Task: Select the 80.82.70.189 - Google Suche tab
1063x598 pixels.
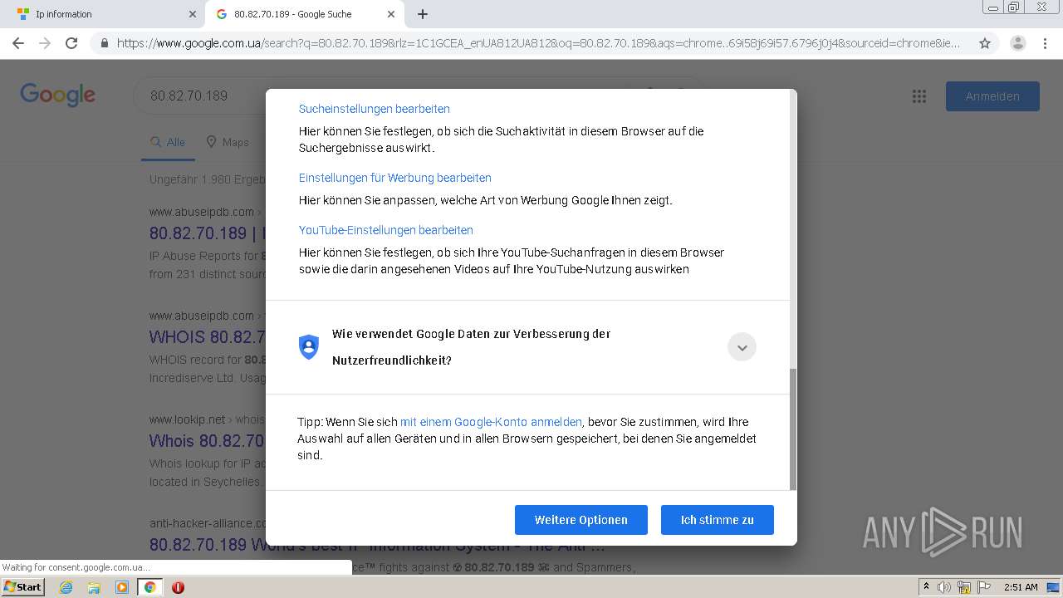Action: point(305,14)
